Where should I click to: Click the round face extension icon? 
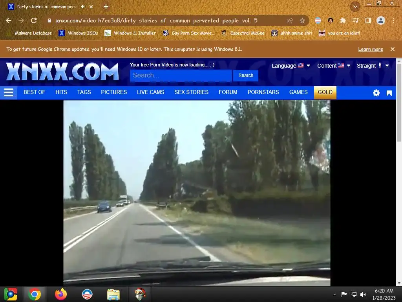(x=331, y=20)
